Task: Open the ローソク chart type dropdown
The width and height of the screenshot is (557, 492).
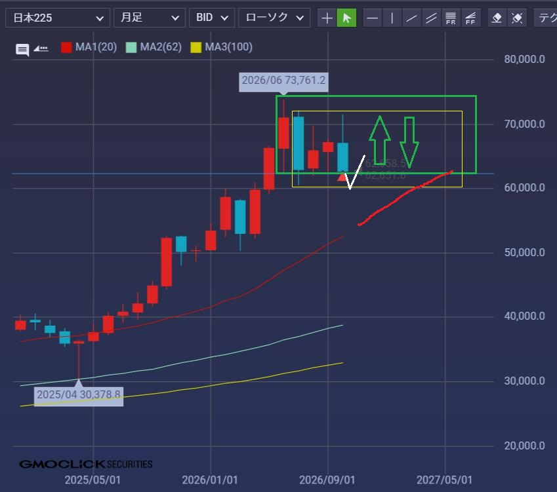Action: (x=274, y=18)
